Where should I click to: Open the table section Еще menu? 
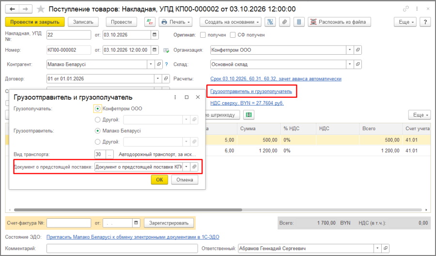420,115
